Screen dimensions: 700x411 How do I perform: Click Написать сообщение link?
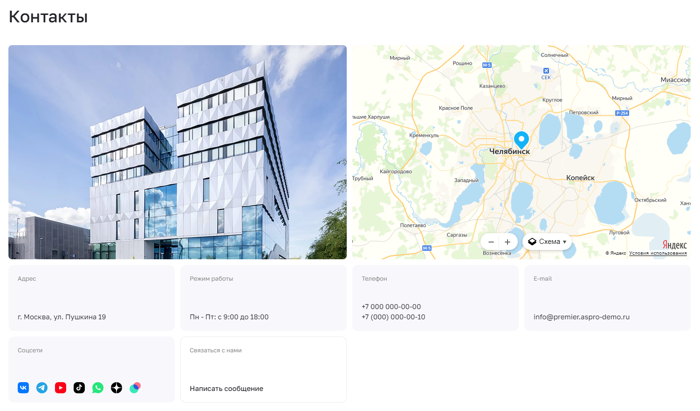point(226,389)
